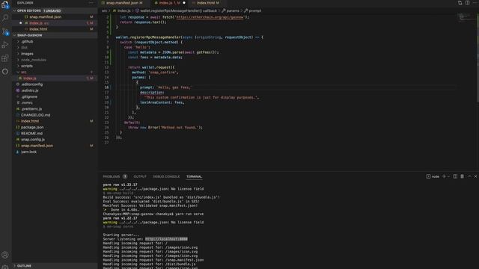Open Explorer's more actions ellipsis
Image resolution: width=479 pixels, height=269 pixels.
tap(91, 3)
